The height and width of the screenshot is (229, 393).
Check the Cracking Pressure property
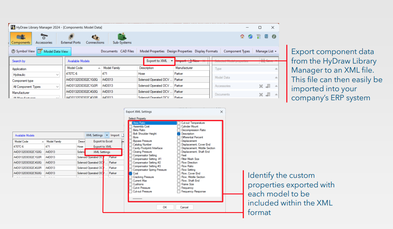(x=130, y=177)
